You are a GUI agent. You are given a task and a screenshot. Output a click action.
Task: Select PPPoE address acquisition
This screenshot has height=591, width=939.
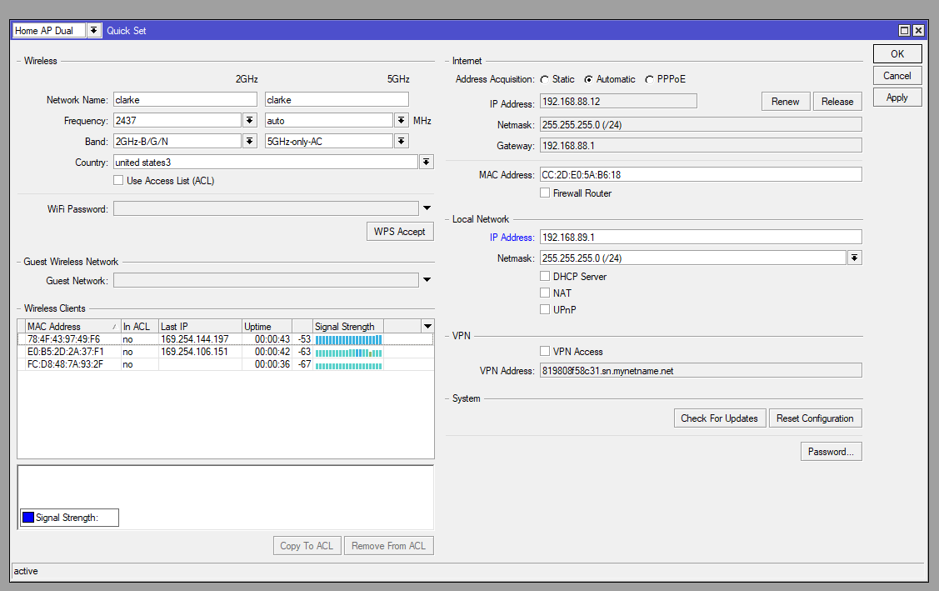coord(649,80)
